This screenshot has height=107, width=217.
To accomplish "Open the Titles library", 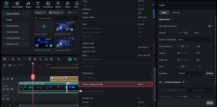I will click(x=38, y=5).
